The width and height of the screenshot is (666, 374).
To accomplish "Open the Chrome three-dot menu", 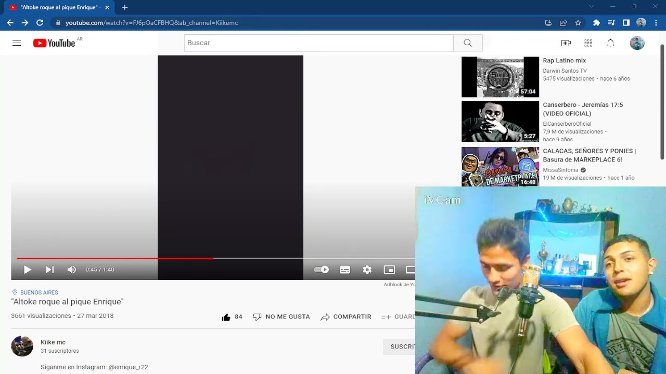I will click(x=656, y=23).
